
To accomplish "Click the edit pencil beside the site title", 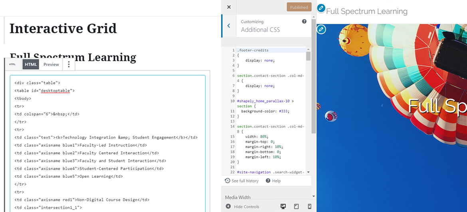I will [x=321, y=8].
